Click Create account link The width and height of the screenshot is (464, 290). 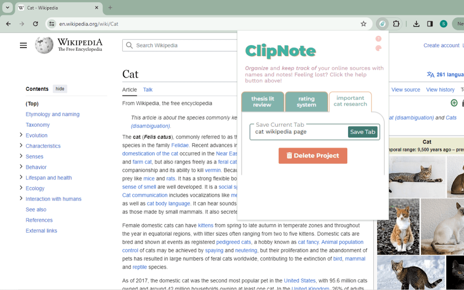(x=441, y=45)
